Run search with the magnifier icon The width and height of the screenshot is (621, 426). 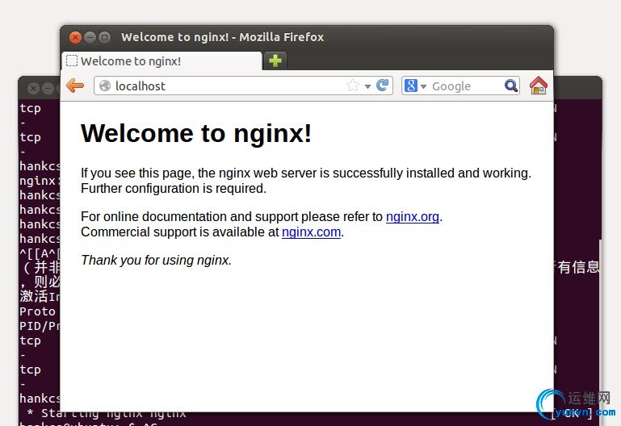[511, 86]
